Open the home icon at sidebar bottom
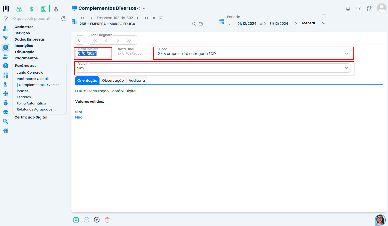Image resolution: width=388 pixels, height=226 pixels. pos(6,131)
